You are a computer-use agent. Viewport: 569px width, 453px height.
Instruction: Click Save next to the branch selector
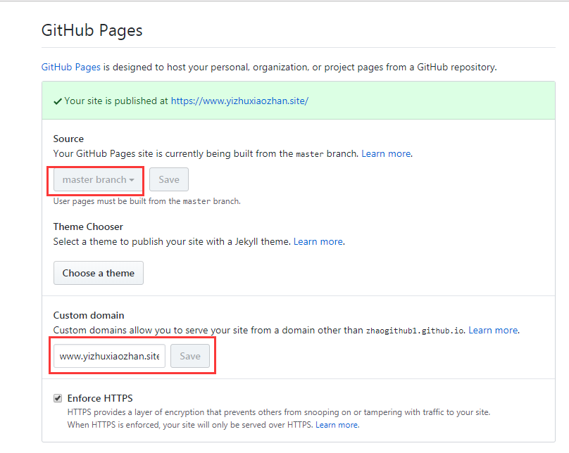pos(168,179)
